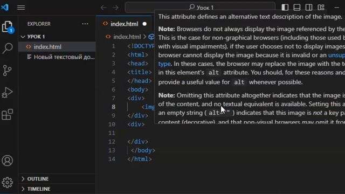
Task: Toggle the primary side bar layout icon
Action: pyautogui.click(x=285, y=8)
